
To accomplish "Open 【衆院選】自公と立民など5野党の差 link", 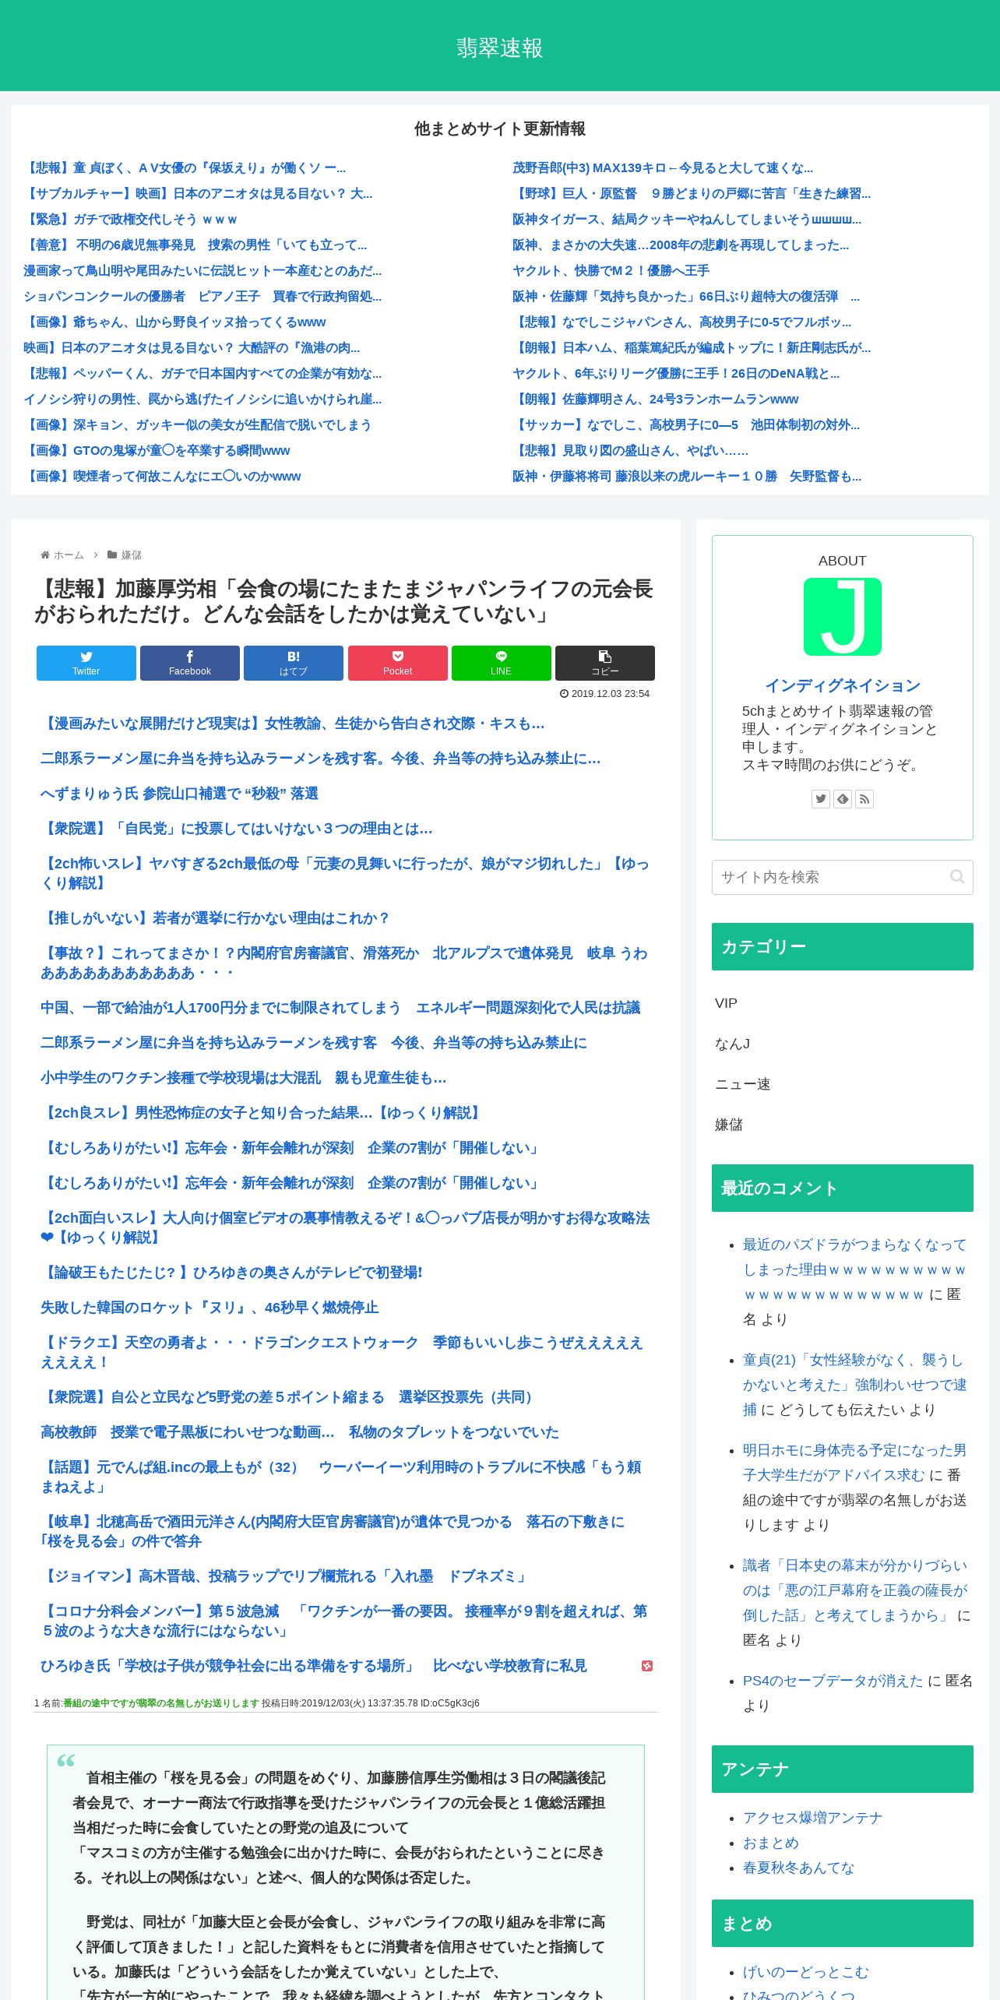I will [x=289, y=1397].
